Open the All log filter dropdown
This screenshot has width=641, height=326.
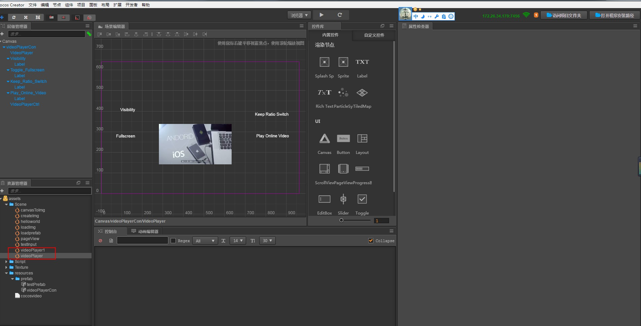205,241
